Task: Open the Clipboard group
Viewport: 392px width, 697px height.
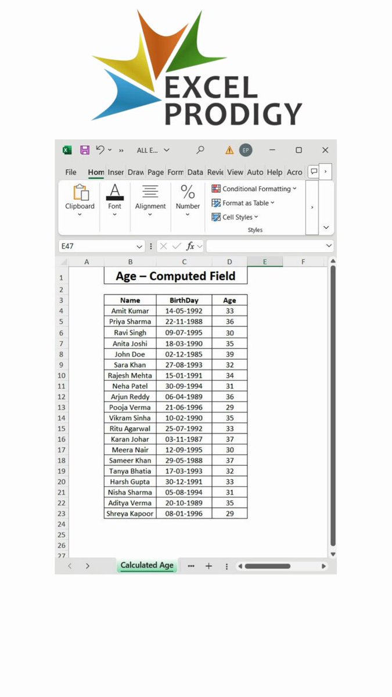Action: click(x=80, y=200)
